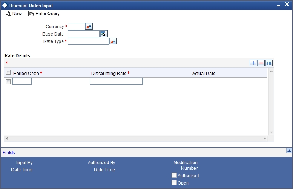Click the Period Code column header
Image resolution: width=293 pixels, height=189 pixels.
(x=51, y=73)
